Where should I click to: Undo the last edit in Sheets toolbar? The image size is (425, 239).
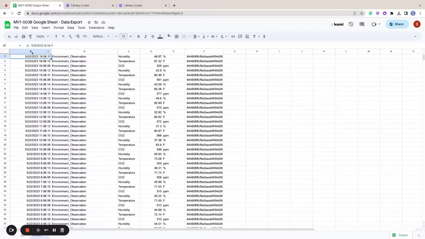point(9,37)
